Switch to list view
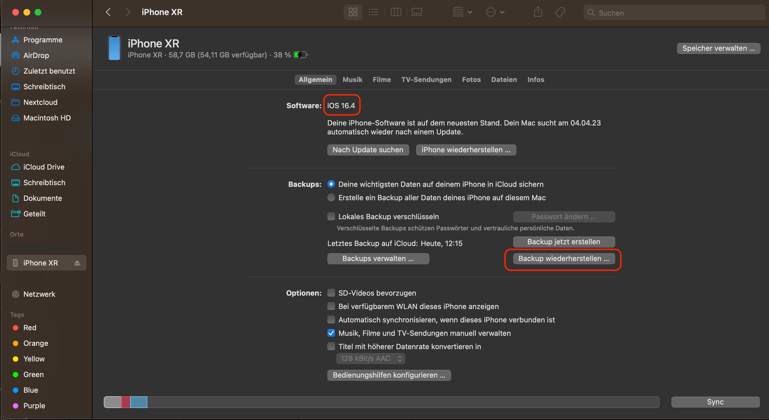769x420 pixels. coord(373,12)
